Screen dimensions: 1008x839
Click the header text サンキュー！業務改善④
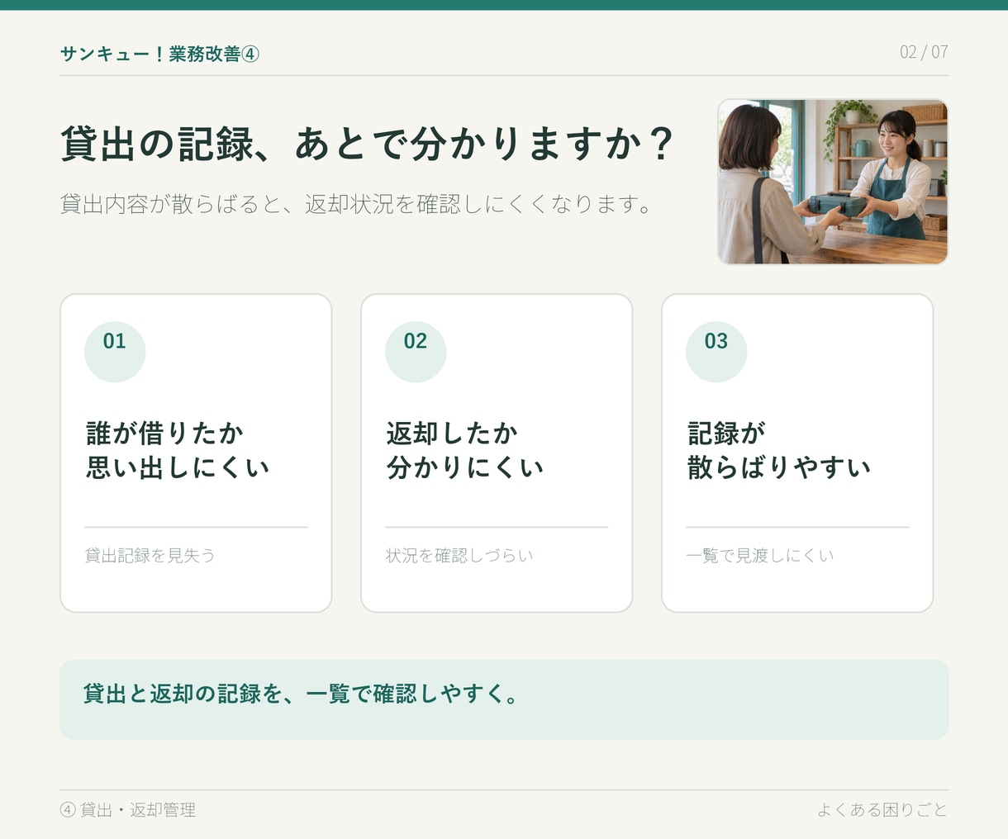(159, 54)
